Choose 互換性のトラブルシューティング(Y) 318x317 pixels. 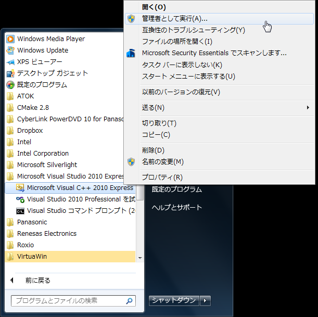pos(220,30)
